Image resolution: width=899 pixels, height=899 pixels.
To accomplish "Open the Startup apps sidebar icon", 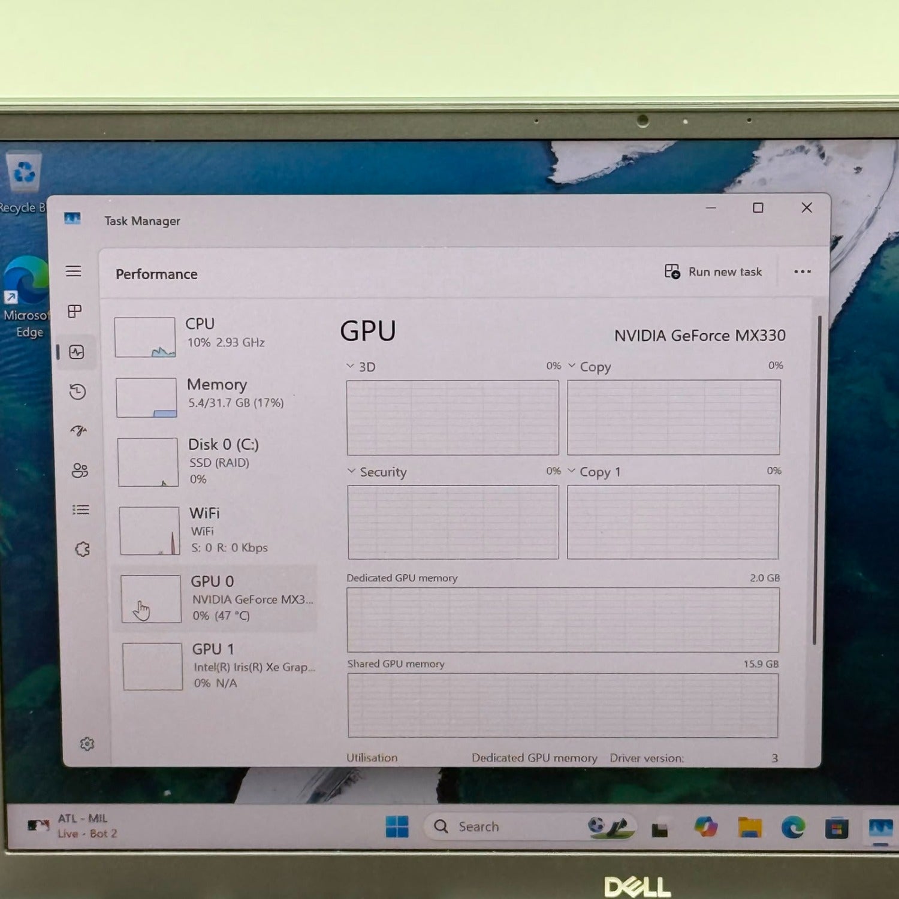I will click(79, 430).
